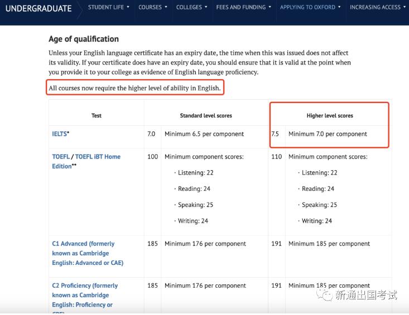Select TOEFL standard 'Minimum component scores:' text

pyautogui.click(x=204, y=156)
